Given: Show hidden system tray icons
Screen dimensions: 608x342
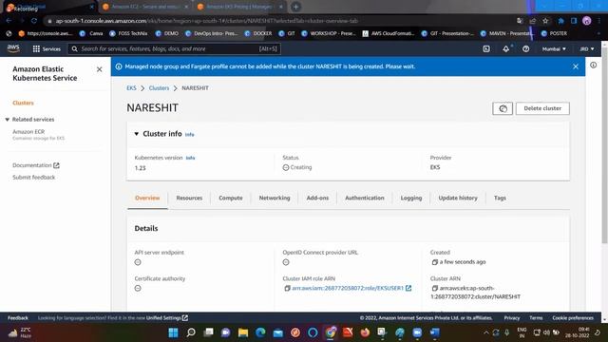Looking at the screenshot, I should (x=485, y=332).
